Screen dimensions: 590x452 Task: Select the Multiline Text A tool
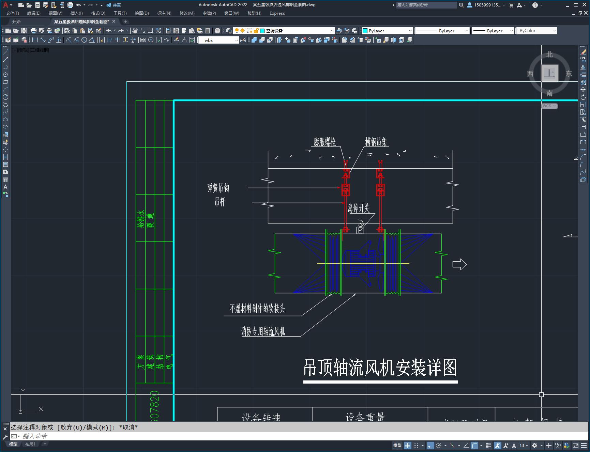[x=5, y=187]
